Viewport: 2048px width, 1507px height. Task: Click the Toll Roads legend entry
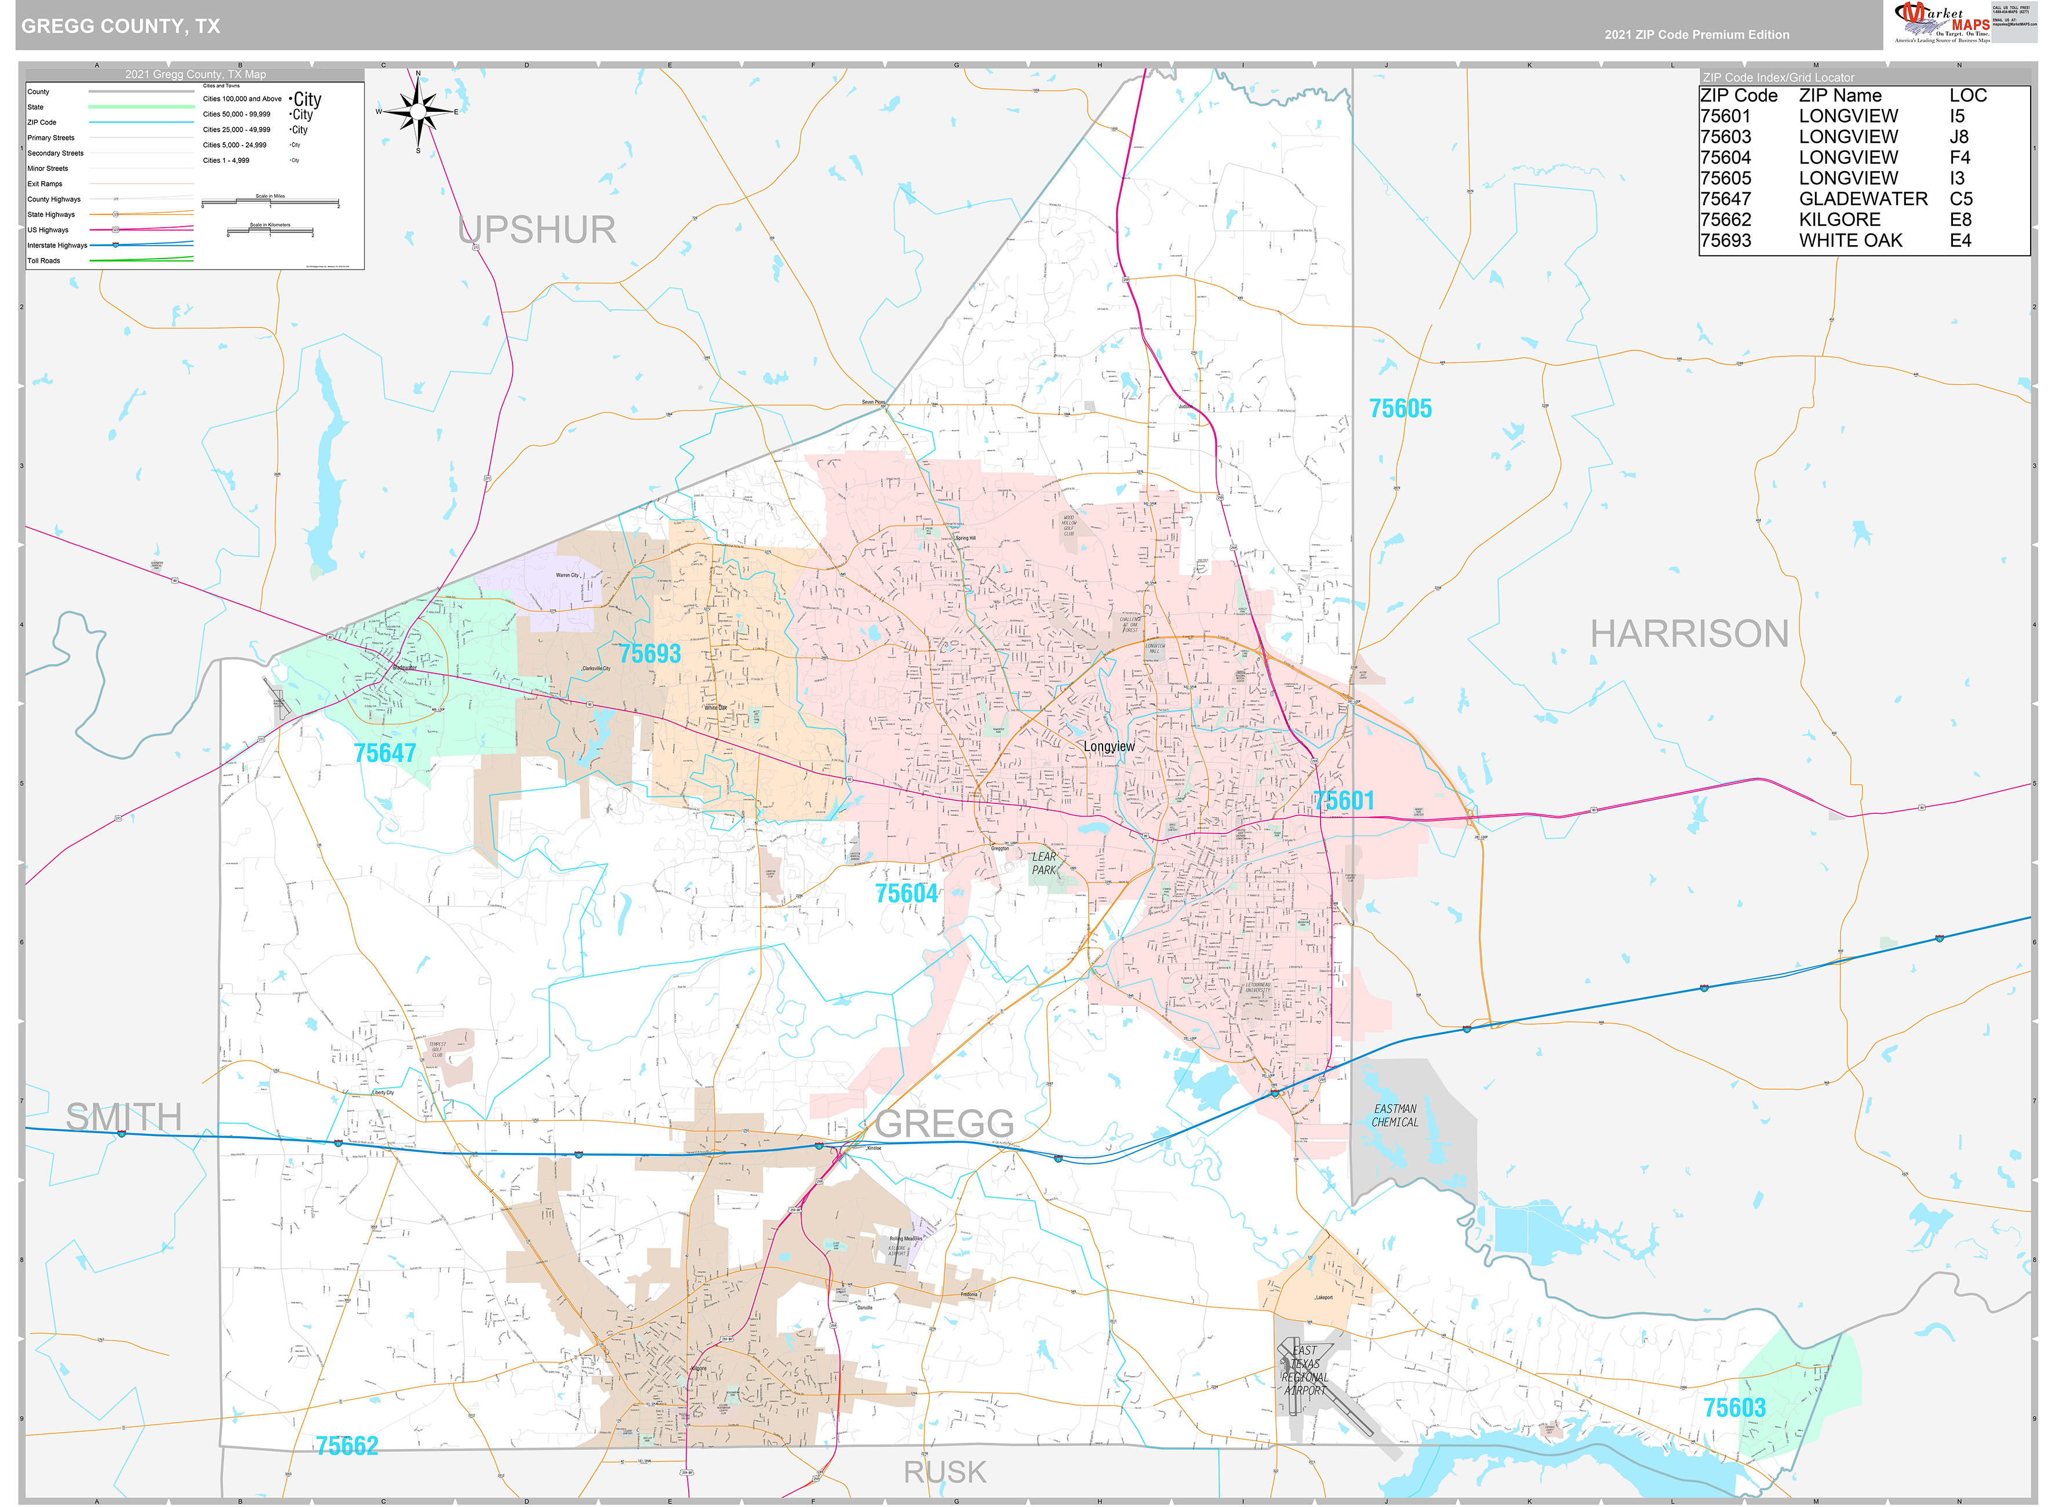tap(44, 261)
